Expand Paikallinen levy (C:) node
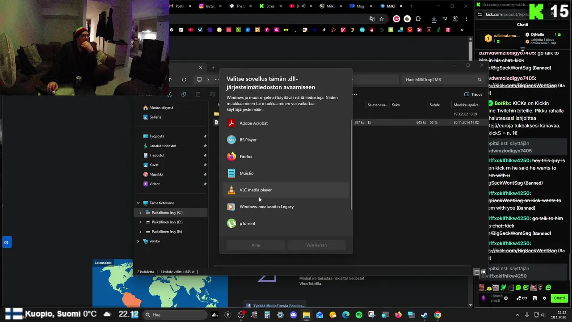Viewport: 572px width, 322px height. click(141, 213)
